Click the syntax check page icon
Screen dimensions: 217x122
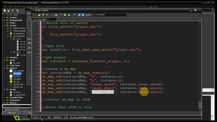coord(83,15)
